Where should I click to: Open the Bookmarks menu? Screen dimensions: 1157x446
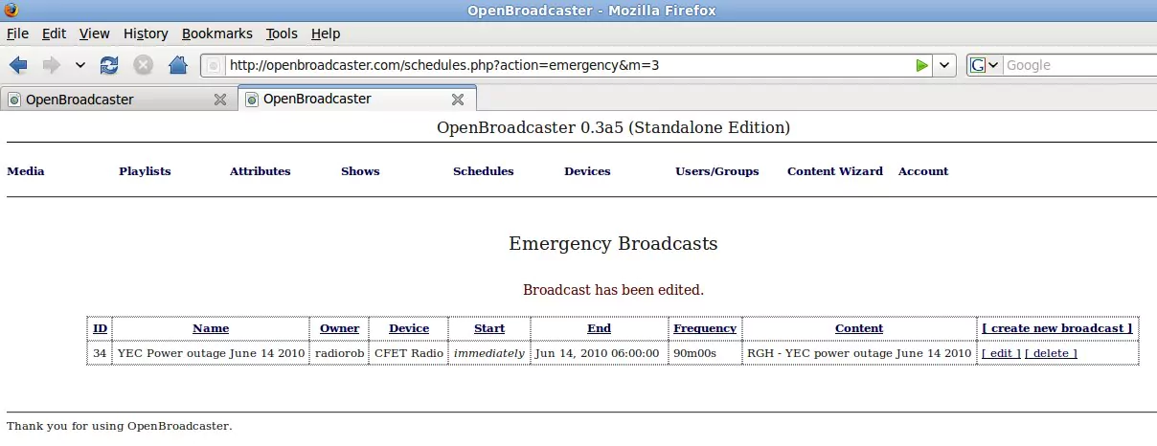click(x=216, y=33)
